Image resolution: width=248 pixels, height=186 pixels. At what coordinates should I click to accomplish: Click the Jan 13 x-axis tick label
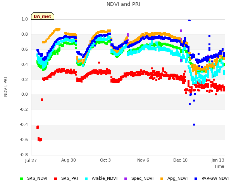218,160
